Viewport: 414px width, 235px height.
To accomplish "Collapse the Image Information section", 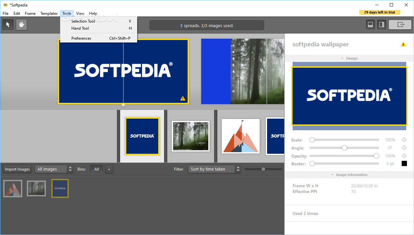I will pos(349,175).
